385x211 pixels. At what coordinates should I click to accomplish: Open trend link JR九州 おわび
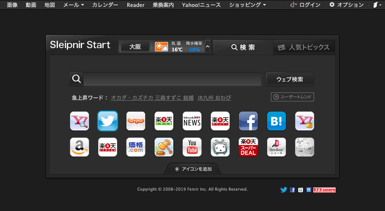click(214, 98)
